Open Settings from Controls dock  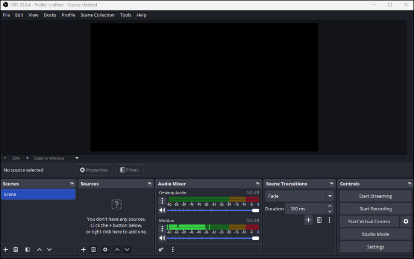click(x=375, y=247)
